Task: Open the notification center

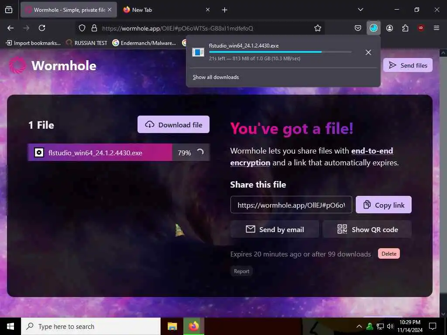Action: pos(433,326)
